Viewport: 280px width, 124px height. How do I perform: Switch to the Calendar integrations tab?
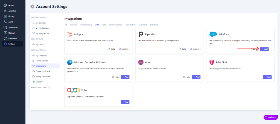tap(73, 25)
